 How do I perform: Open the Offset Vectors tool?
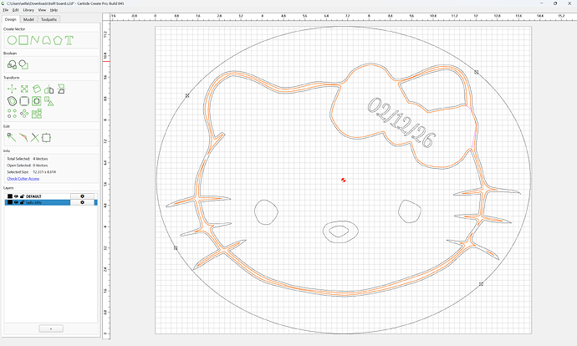[x=12, y=101]
